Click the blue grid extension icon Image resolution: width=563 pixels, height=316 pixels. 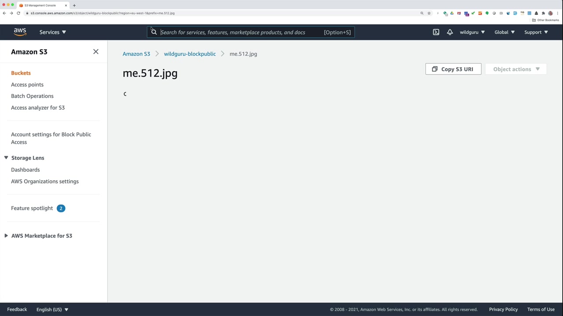(529, 13)
